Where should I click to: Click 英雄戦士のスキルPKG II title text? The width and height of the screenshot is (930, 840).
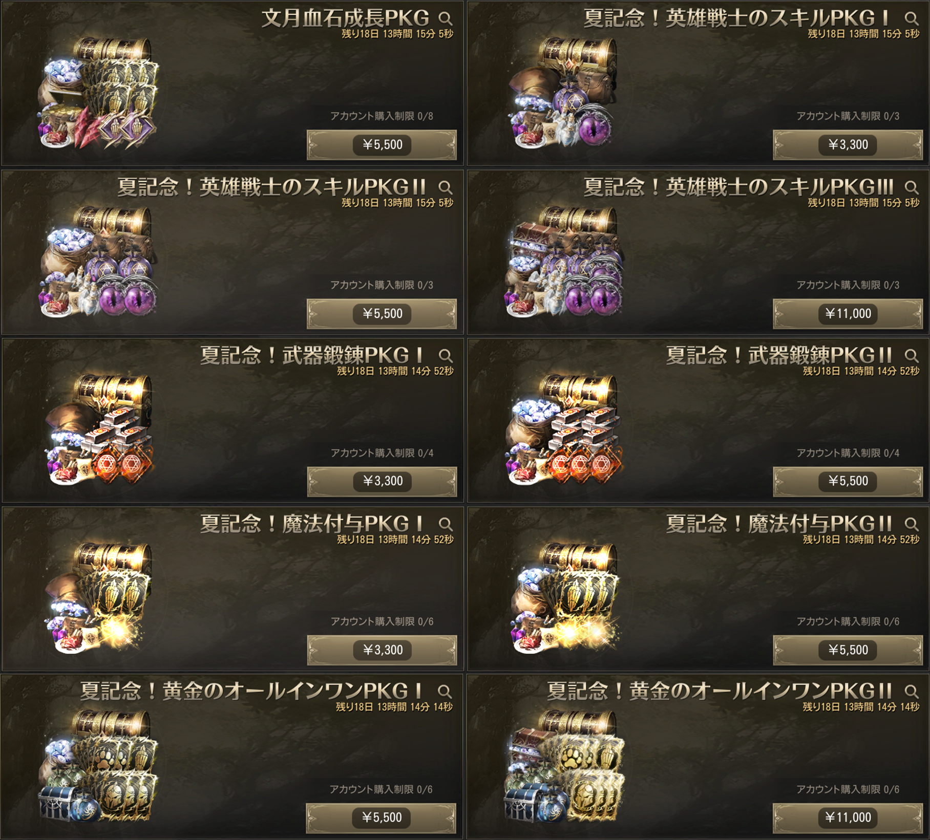pos(272,187)
